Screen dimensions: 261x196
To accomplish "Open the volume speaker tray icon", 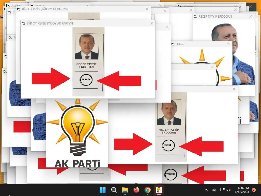I will pyautogui.click(x=228, y=190).
